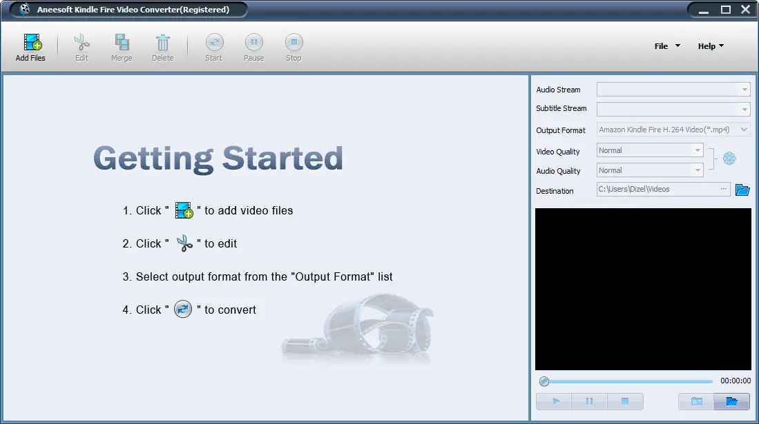Click the Delete trash icon
Screen dimensions: 759x424
163,43
